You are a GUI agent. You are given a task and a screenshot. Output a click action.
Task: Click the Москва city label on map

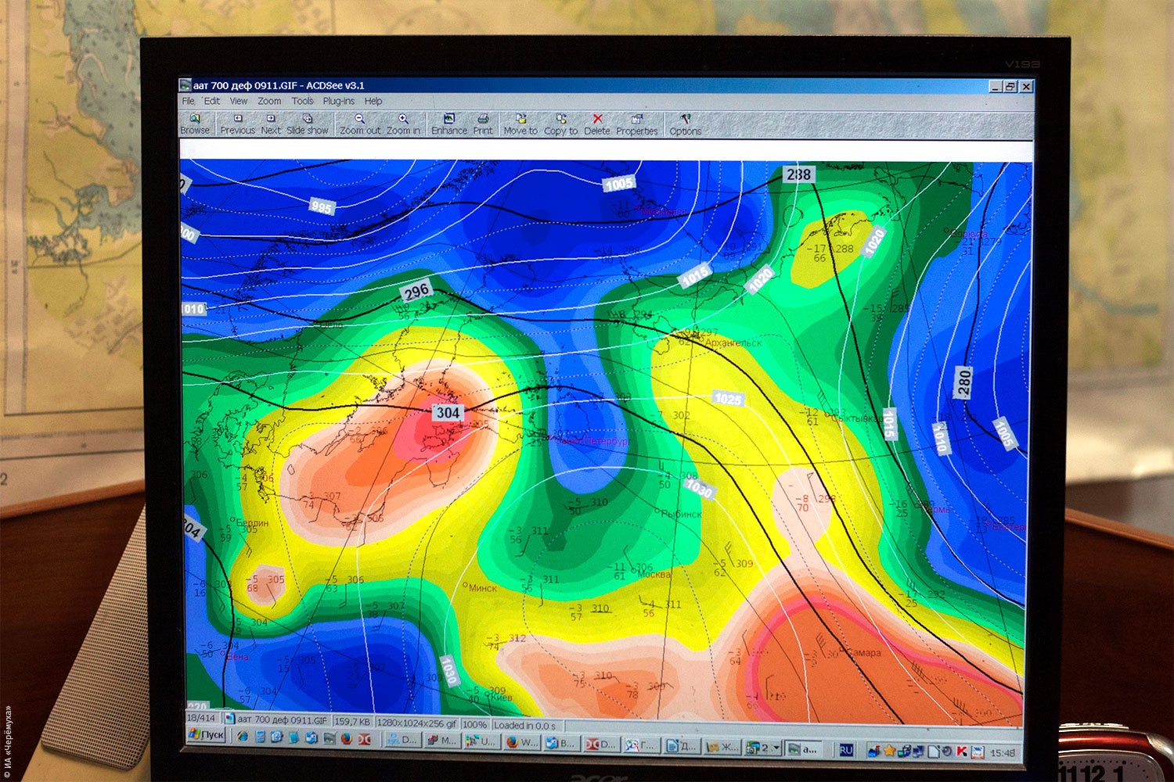tap(654, 575)
